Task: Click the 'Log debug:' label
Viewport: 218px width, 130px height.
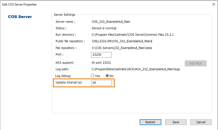Action: point(63,76)
